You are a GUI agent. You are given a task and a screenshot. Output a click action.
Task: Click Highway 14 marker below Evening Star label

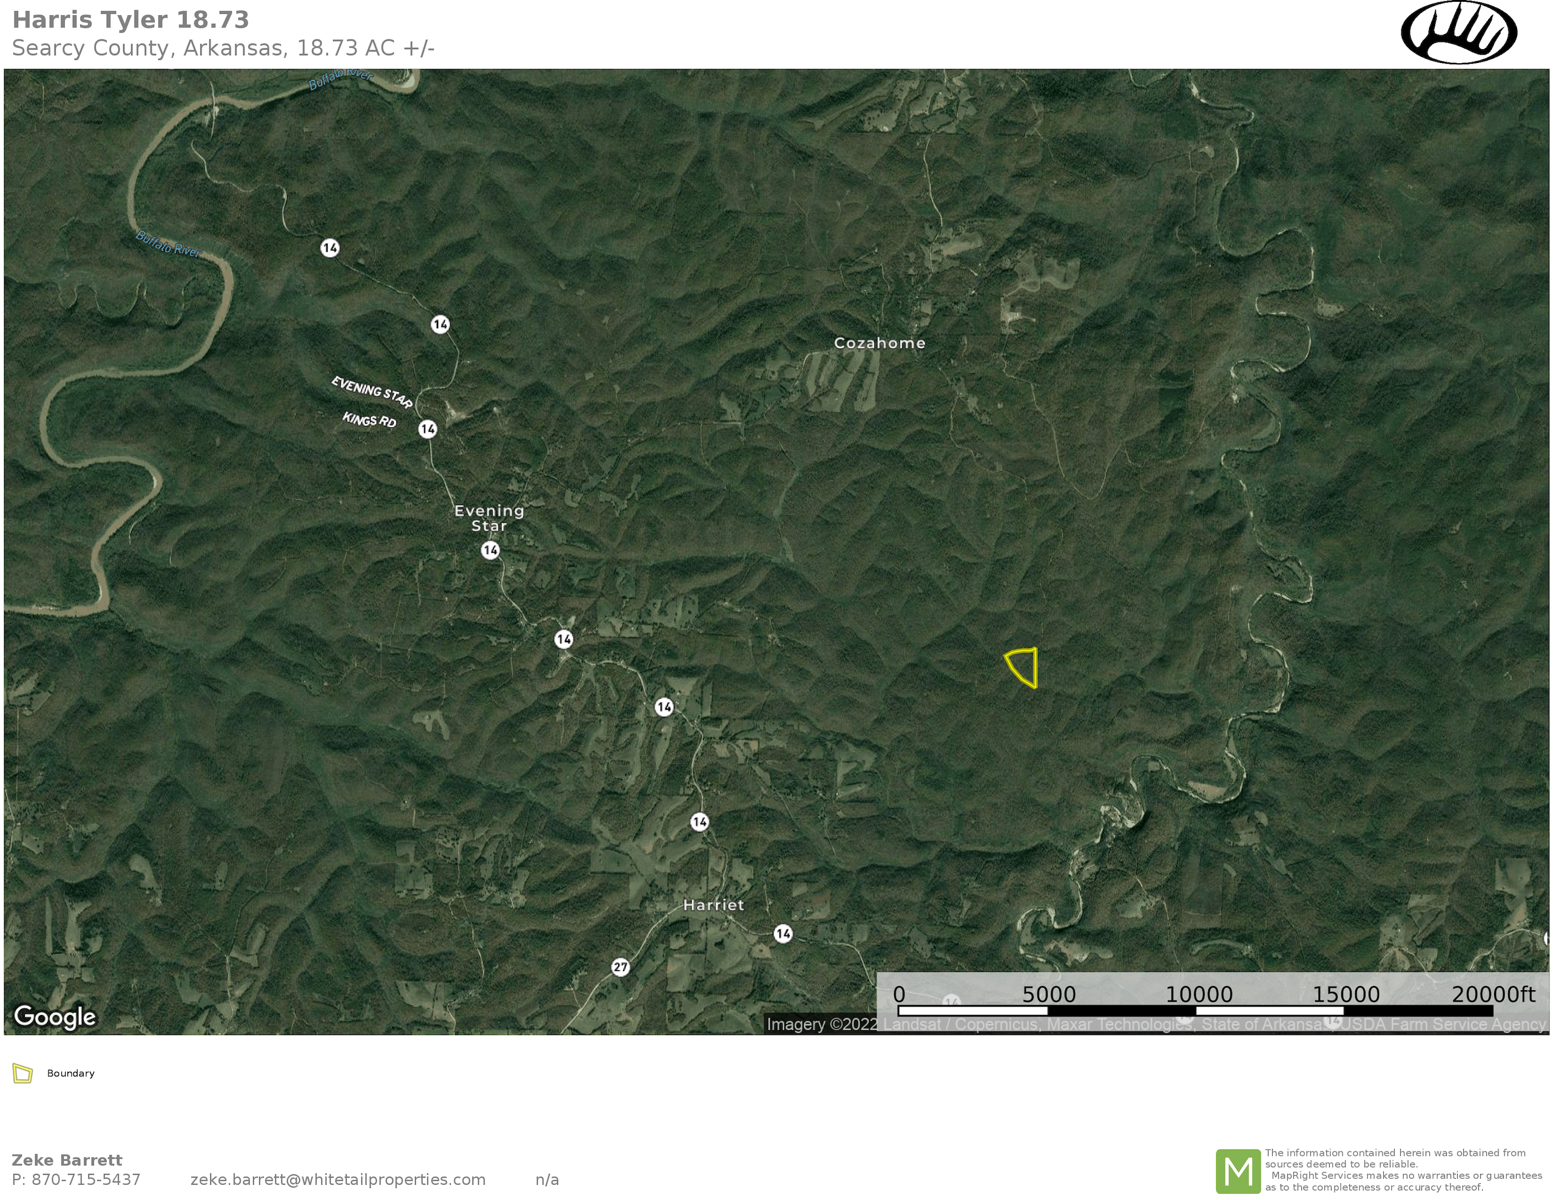(490, 549)
